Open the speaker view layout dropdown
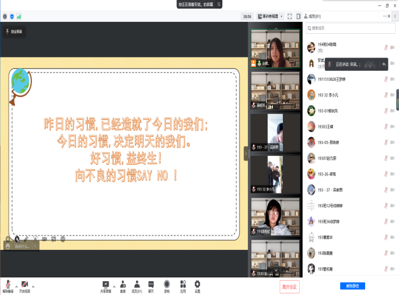 (271, 16)
